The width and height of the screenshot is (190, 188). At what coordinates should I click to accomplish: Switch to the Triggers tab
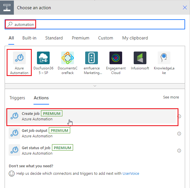(x=17, y=98)
